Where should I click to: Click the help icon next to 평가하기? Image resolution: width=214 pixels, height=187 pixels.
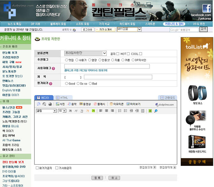point(51,84)
